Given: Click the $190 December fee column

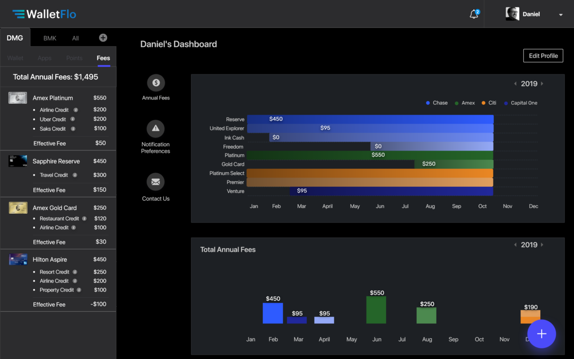Looking at the screenshot, I should coord(531,317).
